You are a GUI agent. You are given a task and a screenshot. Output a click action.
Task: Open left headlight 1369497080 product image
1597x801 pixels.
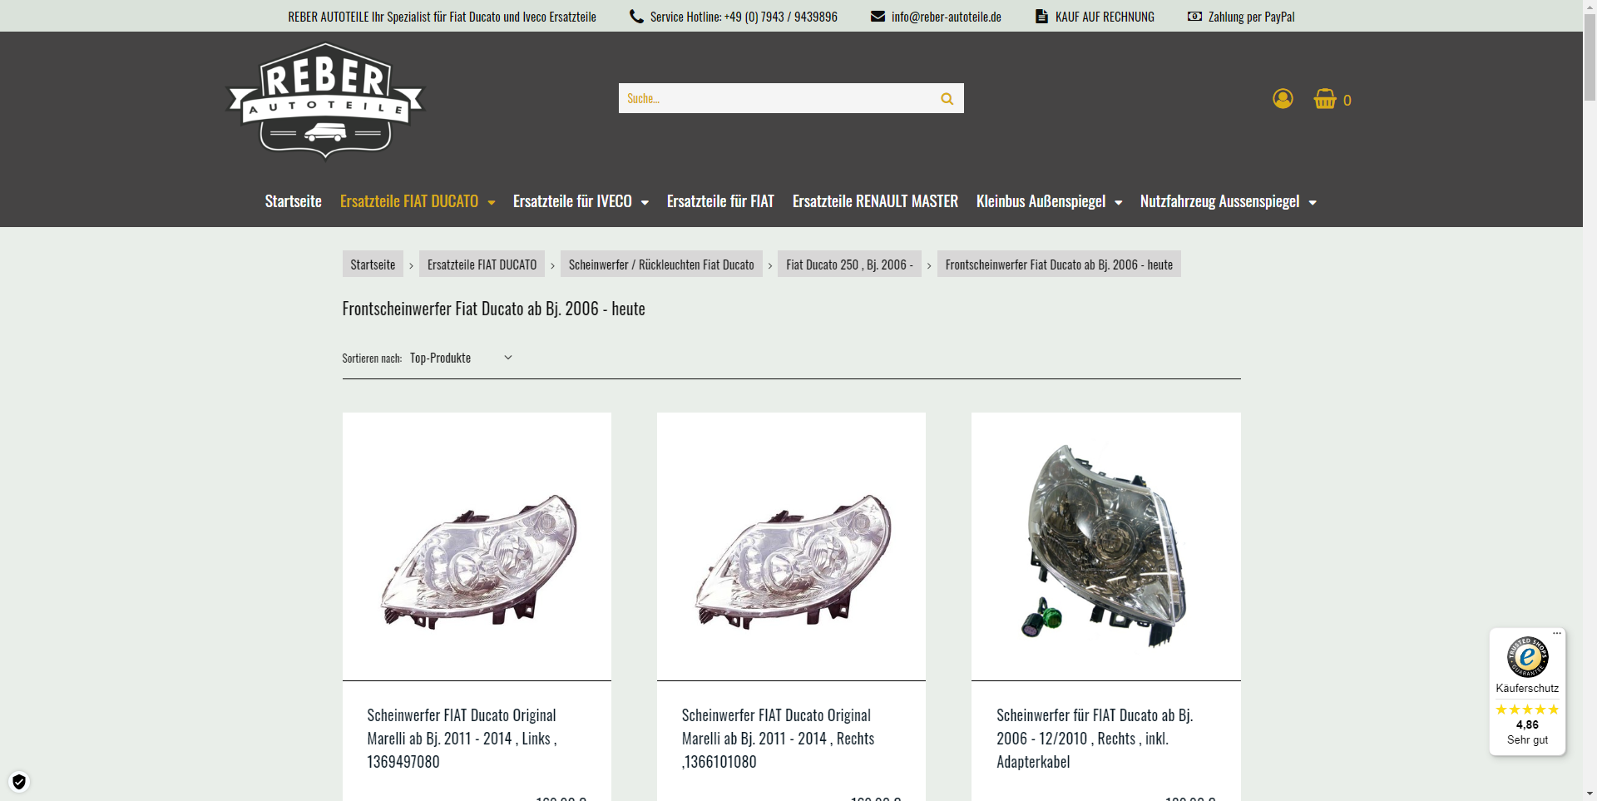point(477,546)
